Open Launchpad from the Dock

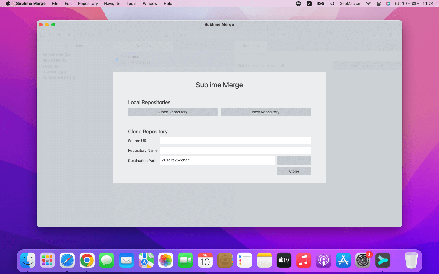[x=48, y=260]
